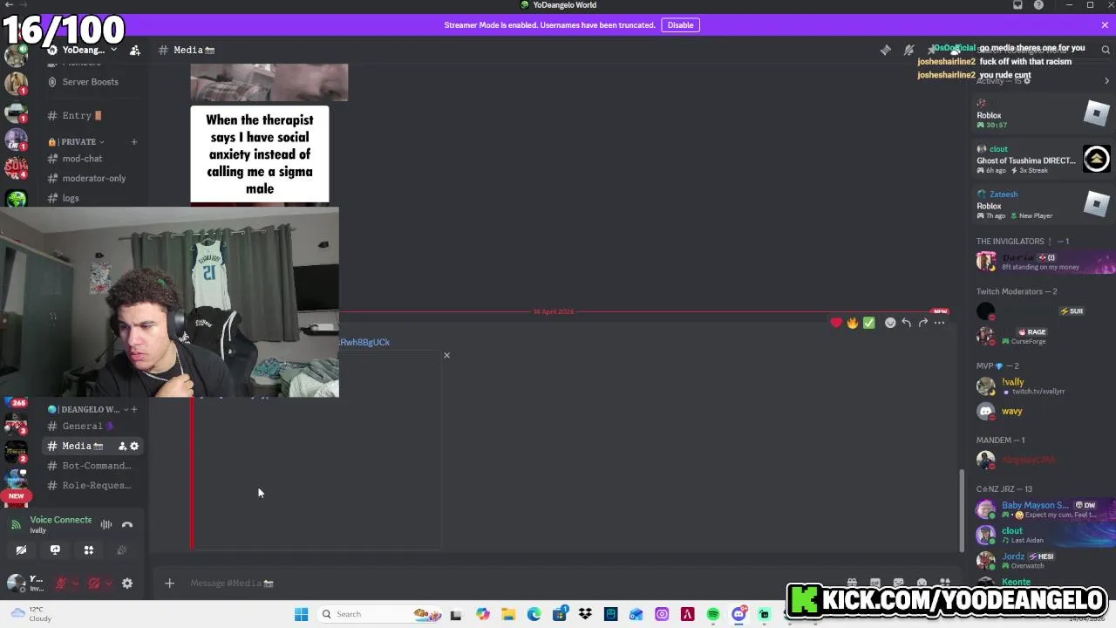Open Dropbox from the taskbar
This screenshot has width=1116, height=628.
click(x=585, y=614)
